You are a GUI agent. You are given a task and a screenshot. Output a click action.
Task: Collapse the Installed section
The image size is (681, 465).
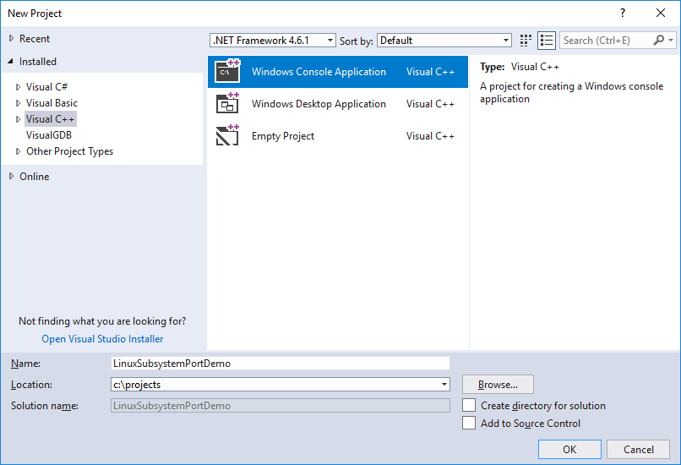10,61
